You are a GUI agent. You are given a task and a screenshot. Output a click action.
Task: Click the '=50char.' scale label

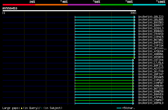click(x=128, y=108)
